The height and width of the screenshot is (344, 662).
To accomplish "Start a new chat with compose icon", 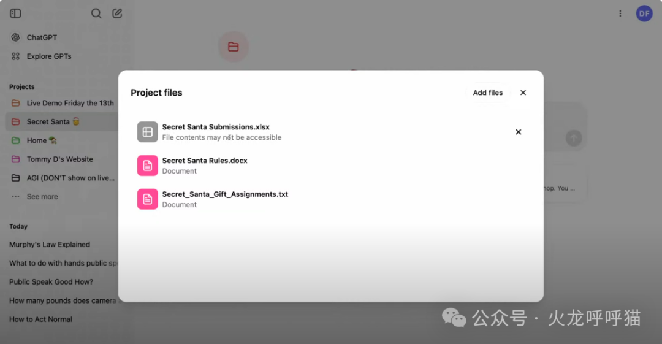I will coord(117,13).
